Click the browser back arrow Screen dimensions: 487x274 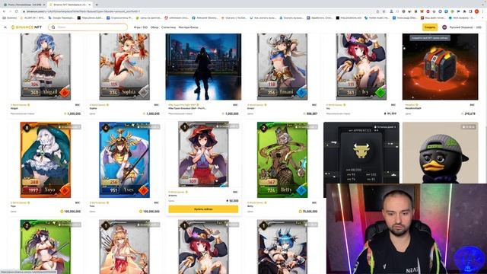tap(4, 11)
